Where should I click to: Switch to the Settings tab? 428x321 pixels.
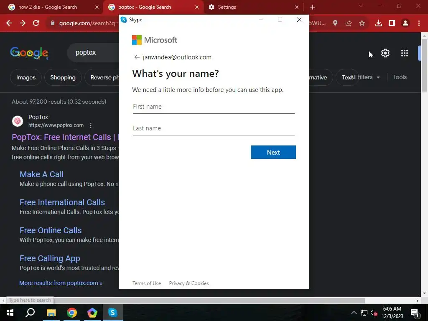pos(227,7)
